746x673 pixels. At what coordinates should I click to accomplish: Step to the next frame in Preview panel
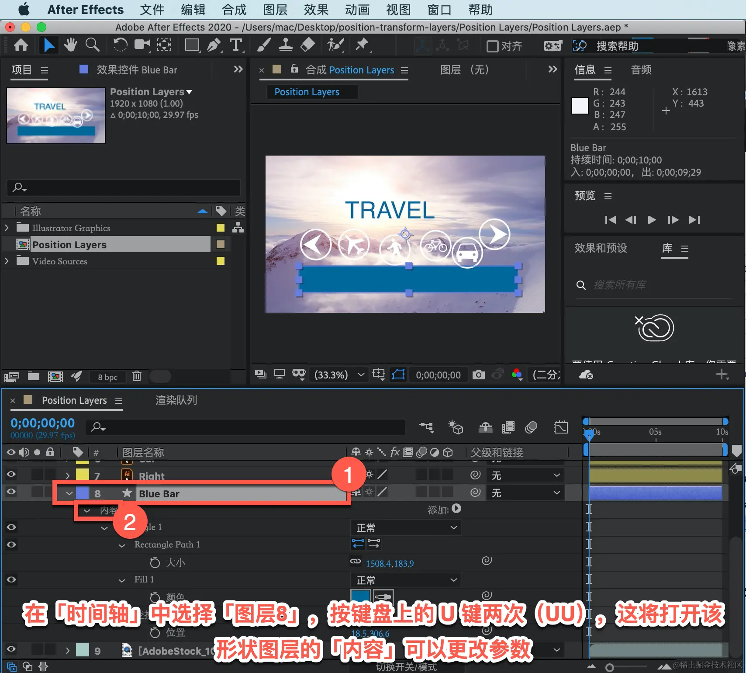(673, 219)
